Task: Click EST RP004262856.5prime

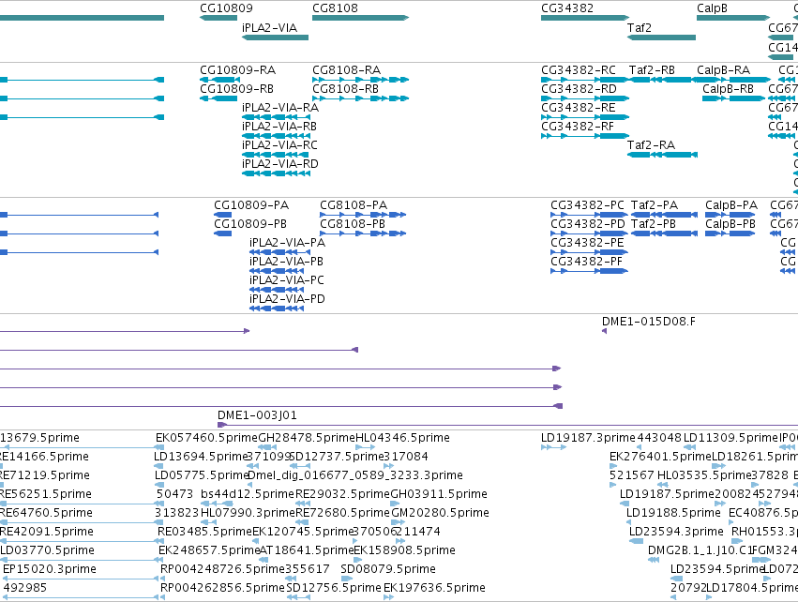Action: (222, 588)
